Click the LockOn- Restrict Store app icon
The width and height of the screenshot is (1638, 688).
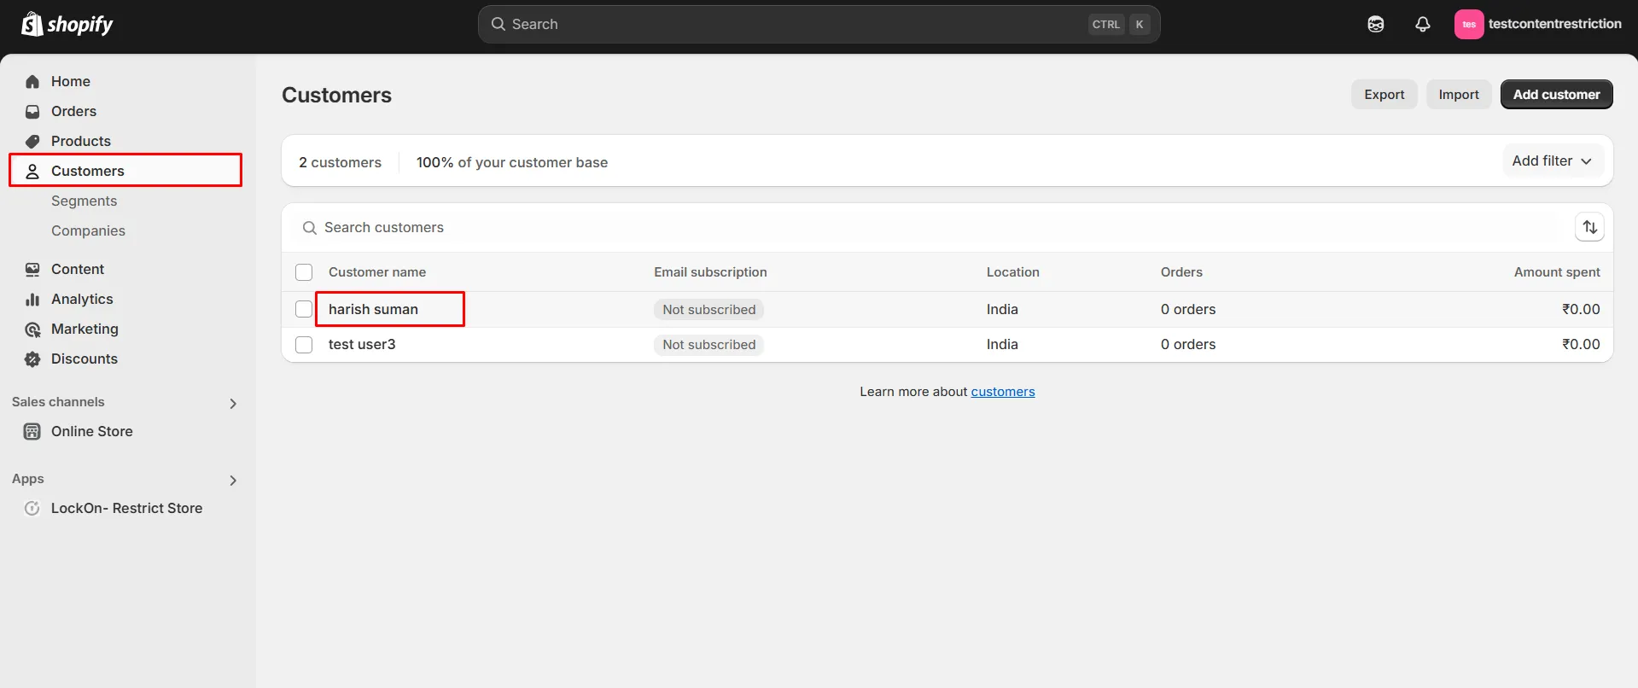tap(32, 509)
